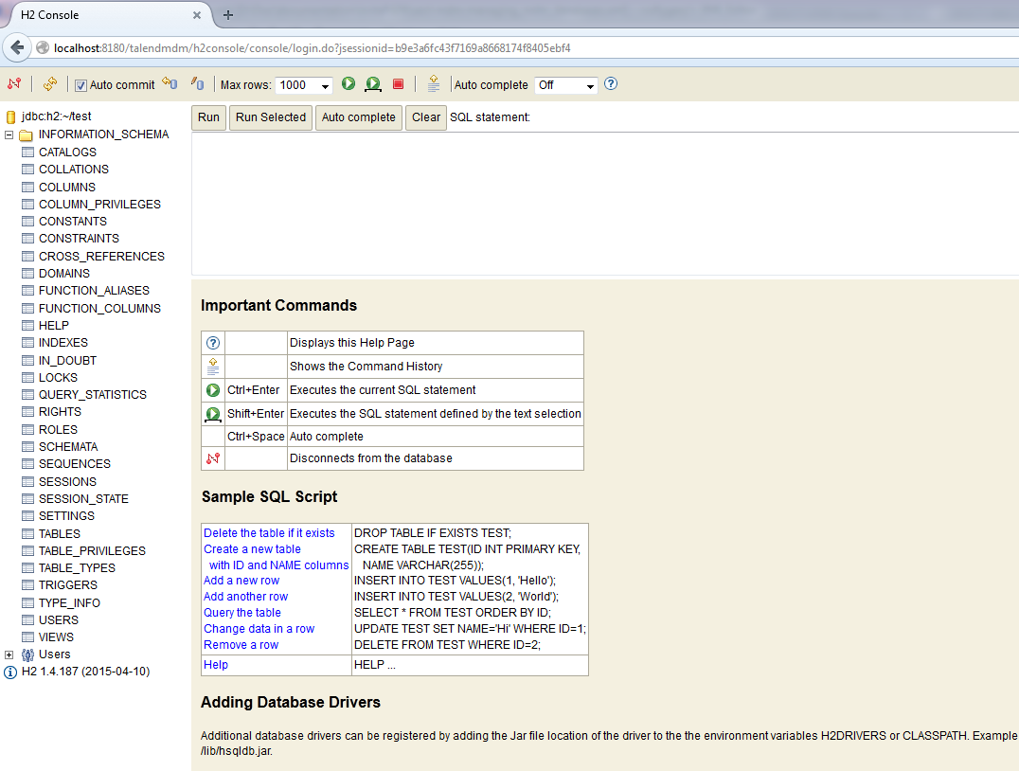Select the TABLES item in the schema tree
This screenshot has width=1019, height=771.
[x=59, y=533]
